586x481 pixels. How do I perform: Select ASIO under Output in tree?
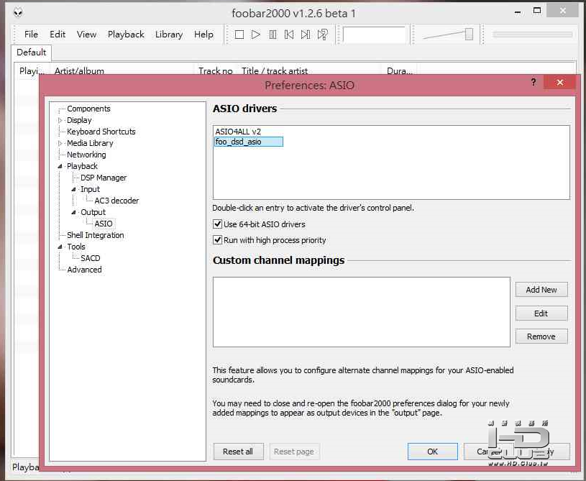click(x=104, y=224)
